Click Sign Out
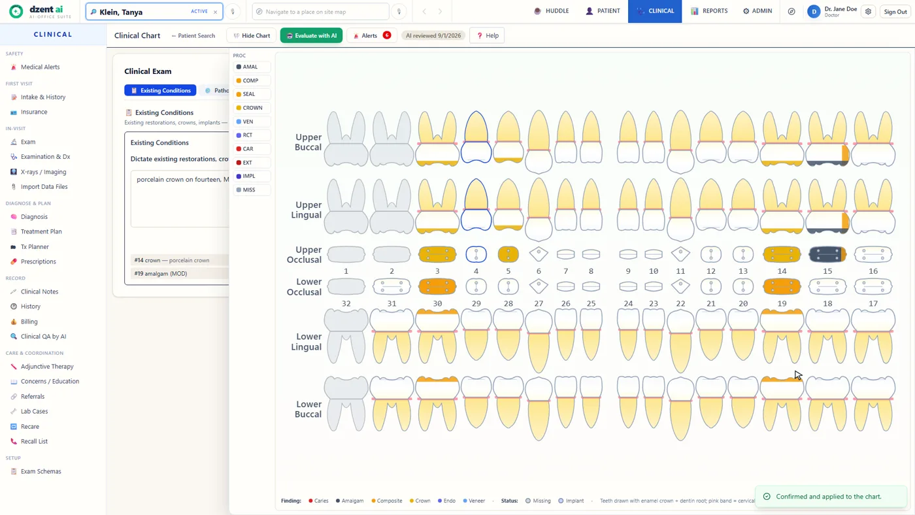915x515 pixels. coord(895,12)
